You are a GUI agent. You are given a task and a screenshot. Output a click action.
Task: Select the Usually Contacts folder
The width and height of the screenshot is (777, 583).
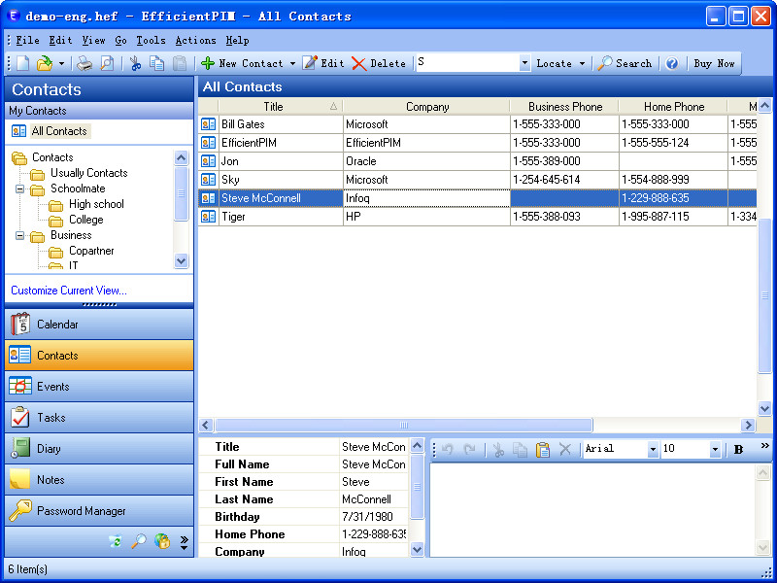[x=88, y=173]
